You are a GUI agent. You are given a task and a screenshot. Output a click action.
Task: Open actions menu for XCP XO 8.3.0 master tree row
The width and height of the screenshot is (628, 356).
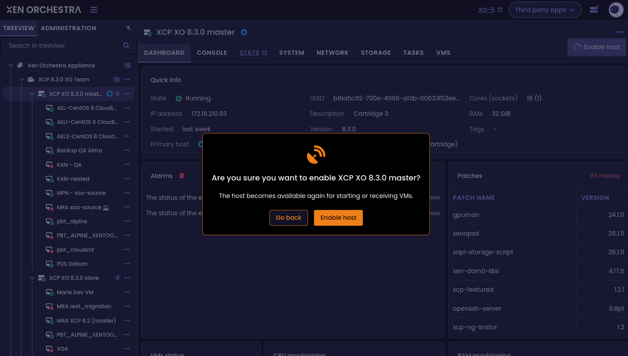127,94
